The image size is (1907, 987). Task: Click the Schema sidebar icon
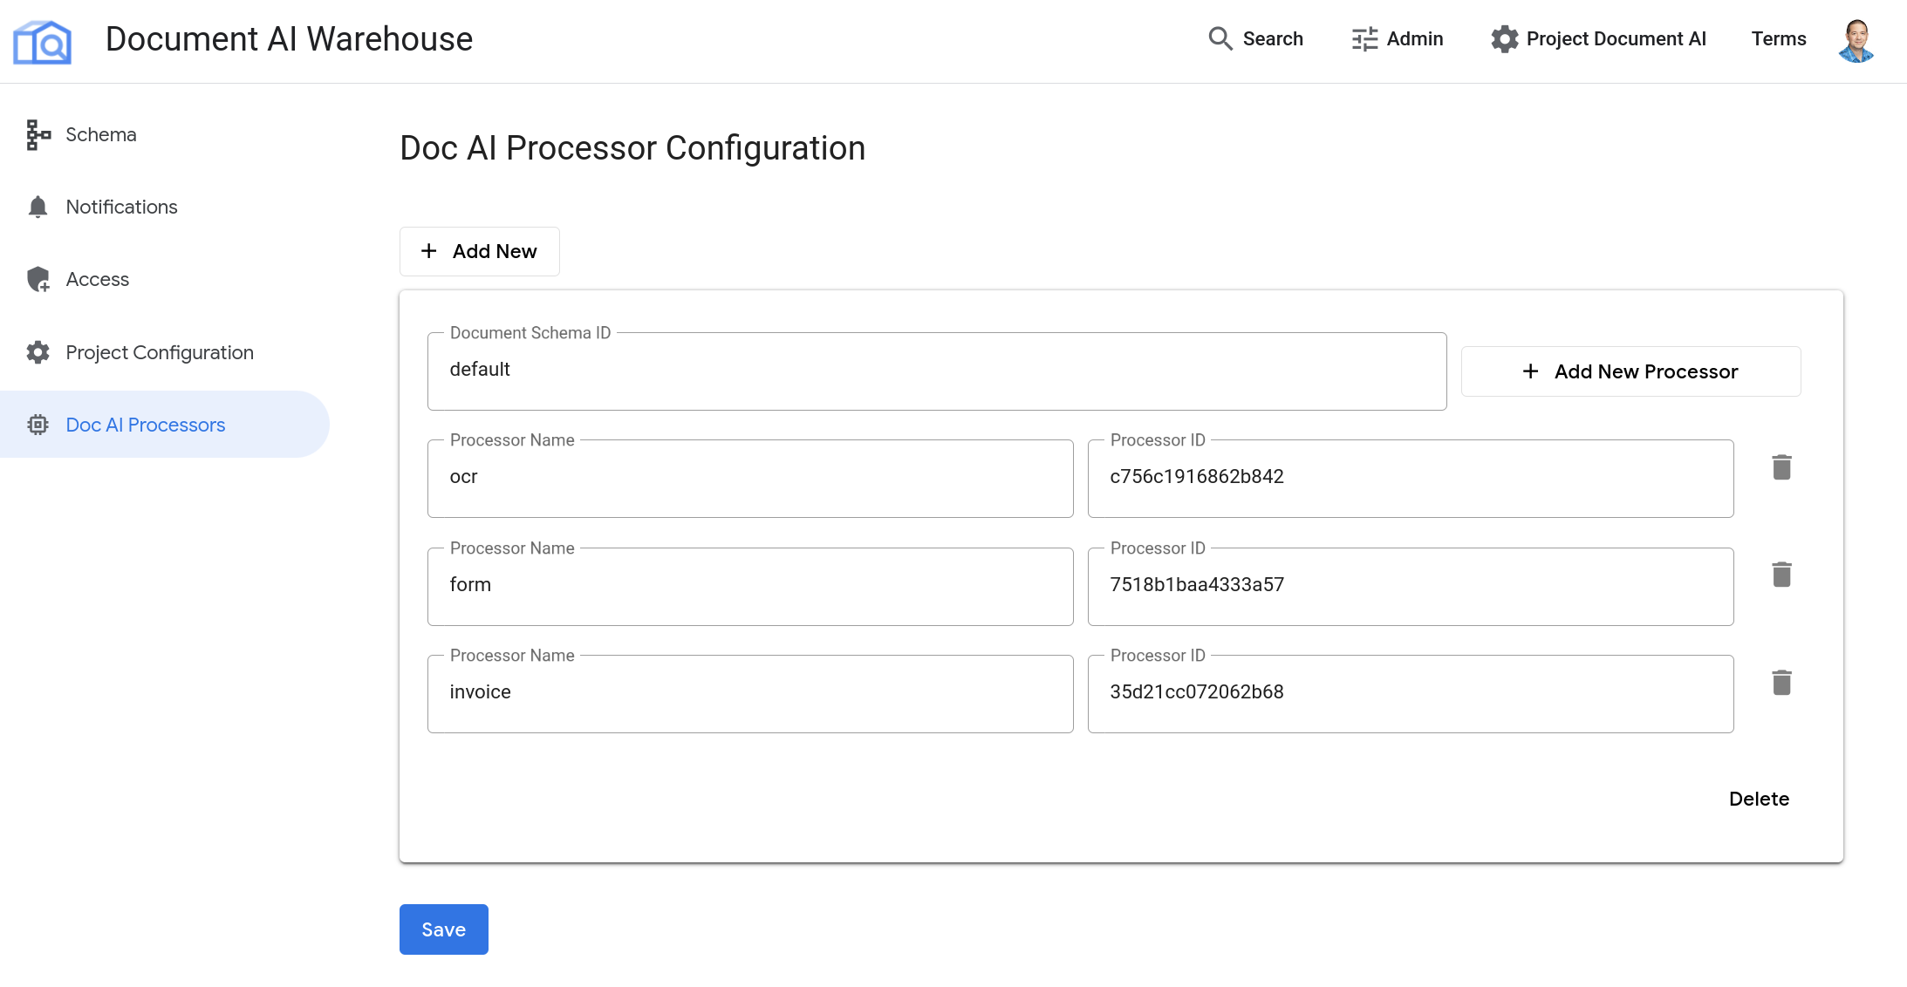(37, 133)
